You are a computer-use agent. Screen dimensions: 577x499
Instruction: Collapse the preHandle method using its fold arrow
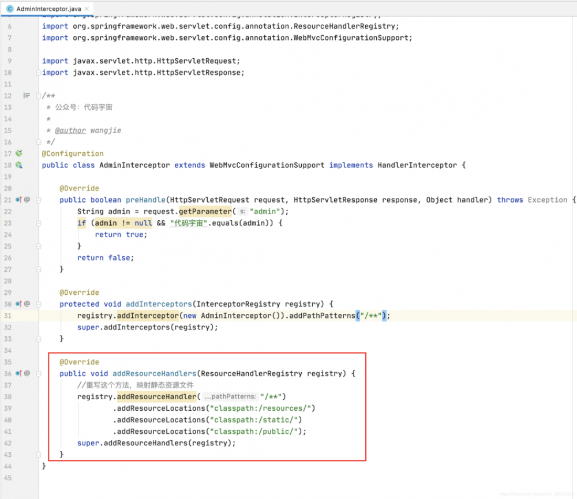(38, 200)
